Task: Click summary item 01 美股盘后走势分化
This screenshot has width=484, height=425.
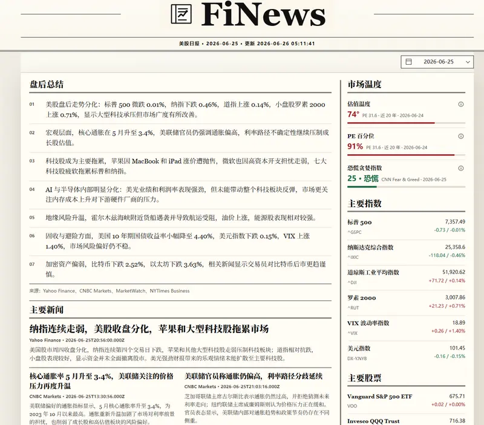Action: pyautogui.click(x=180, y=109)
